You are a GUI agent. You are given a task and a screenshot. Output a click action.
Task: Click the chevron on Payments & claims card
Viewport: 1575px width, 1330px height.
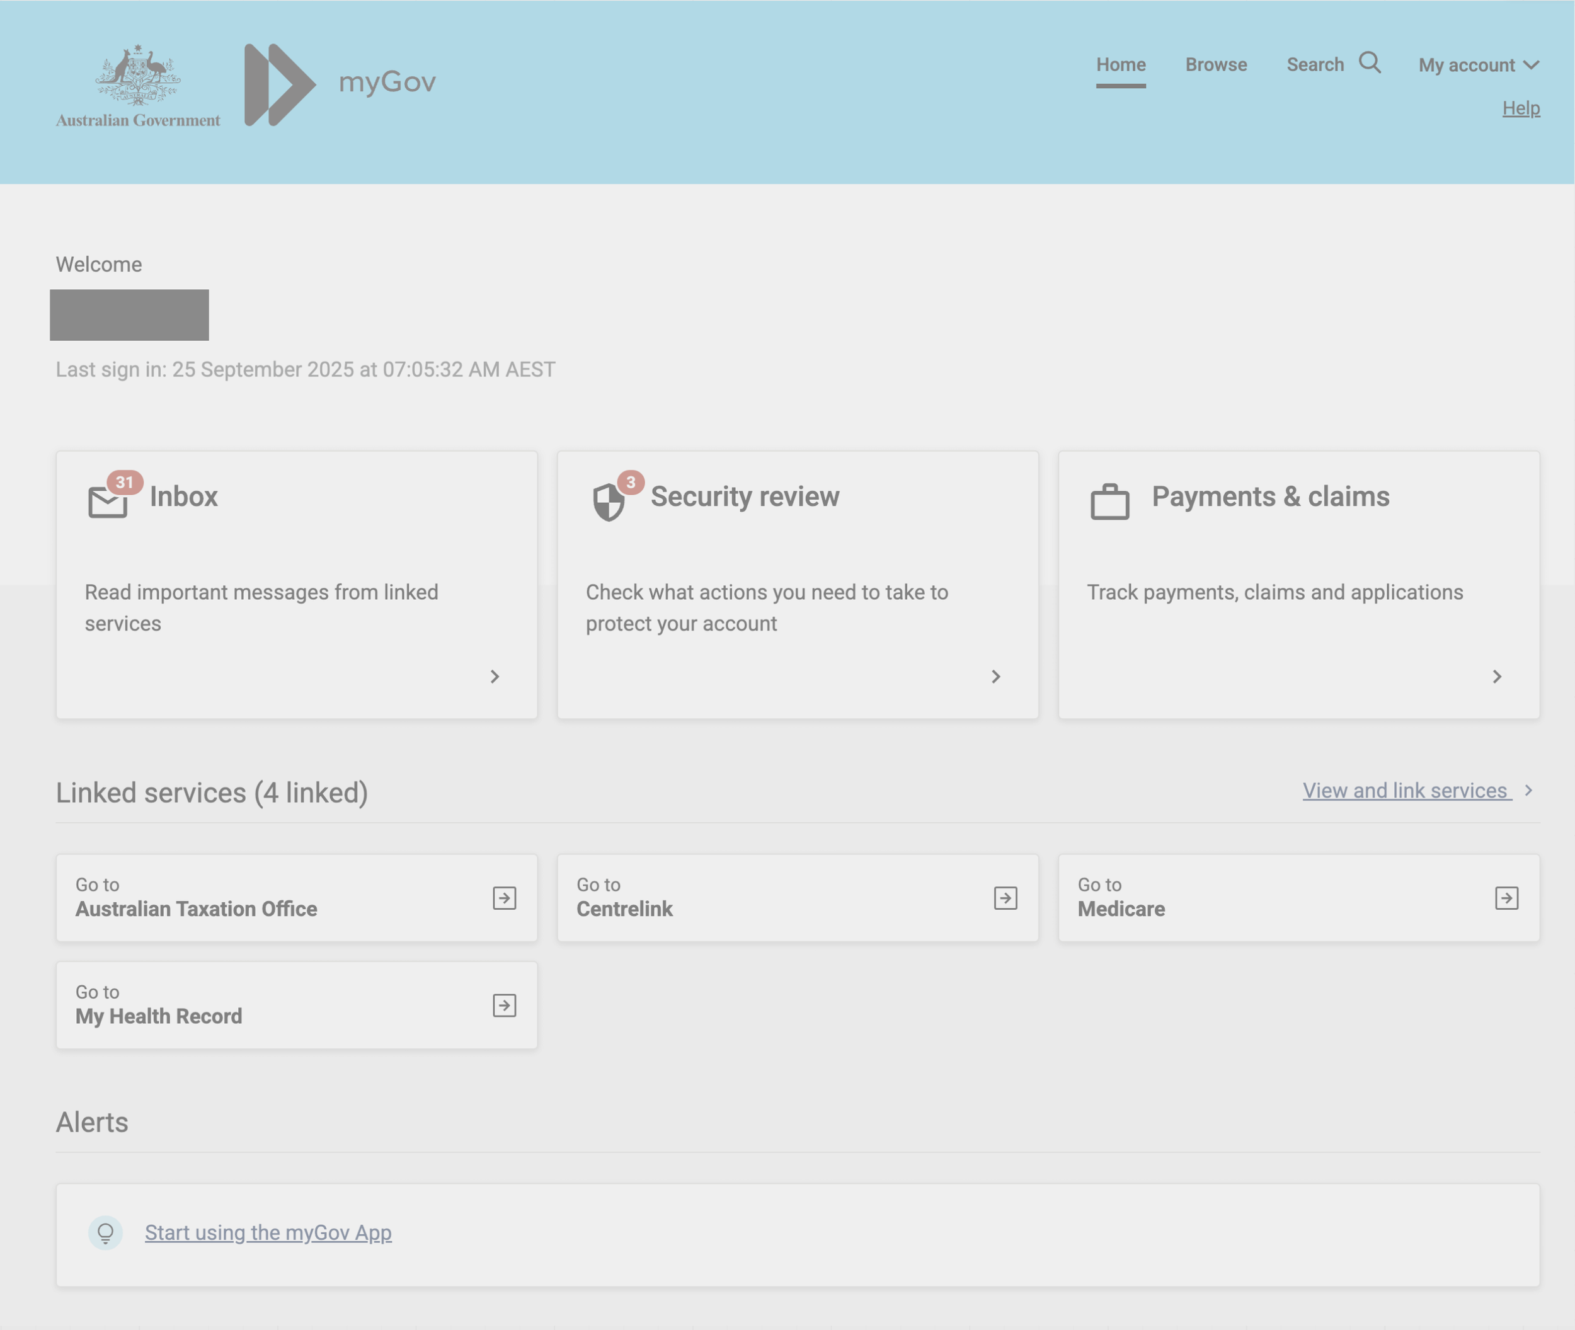[x=1498, y=676]
